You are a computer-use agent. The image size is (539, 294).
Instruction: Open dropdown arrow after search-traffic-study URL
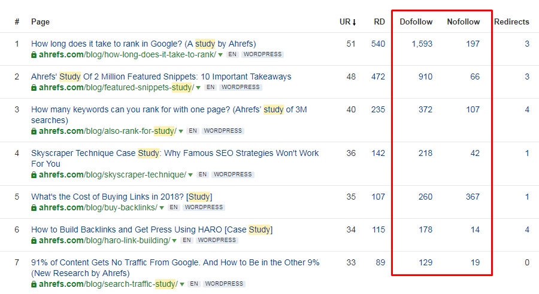click(x=181, y=284)
